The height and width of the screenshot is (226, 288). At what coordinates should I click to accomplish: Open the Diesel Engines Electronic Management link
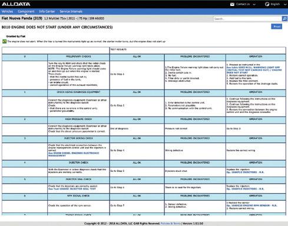tap(74, 154)
